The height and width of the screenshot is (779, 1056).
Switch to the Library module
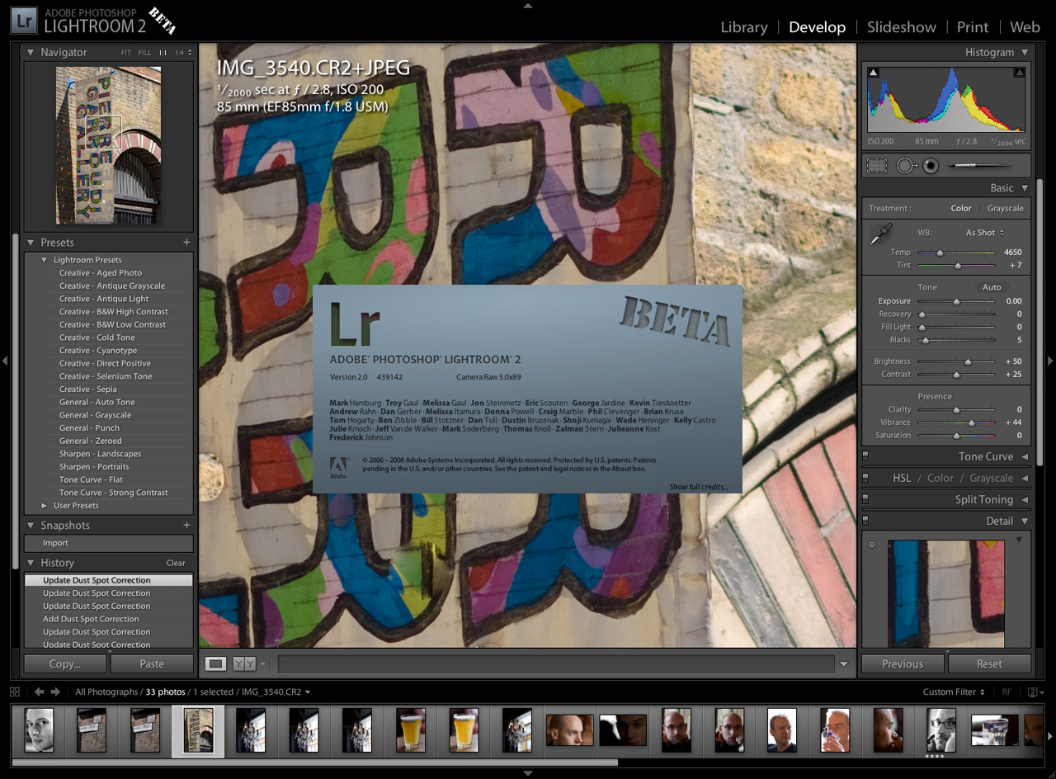[743, 27]
